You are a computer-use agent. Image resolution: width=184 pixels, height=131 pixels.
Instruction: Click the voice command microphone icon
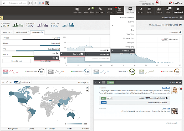(x=35, y=3)
